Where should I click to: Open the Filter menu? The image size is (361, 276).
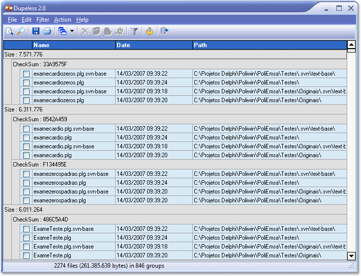click(x=43, y=20)
